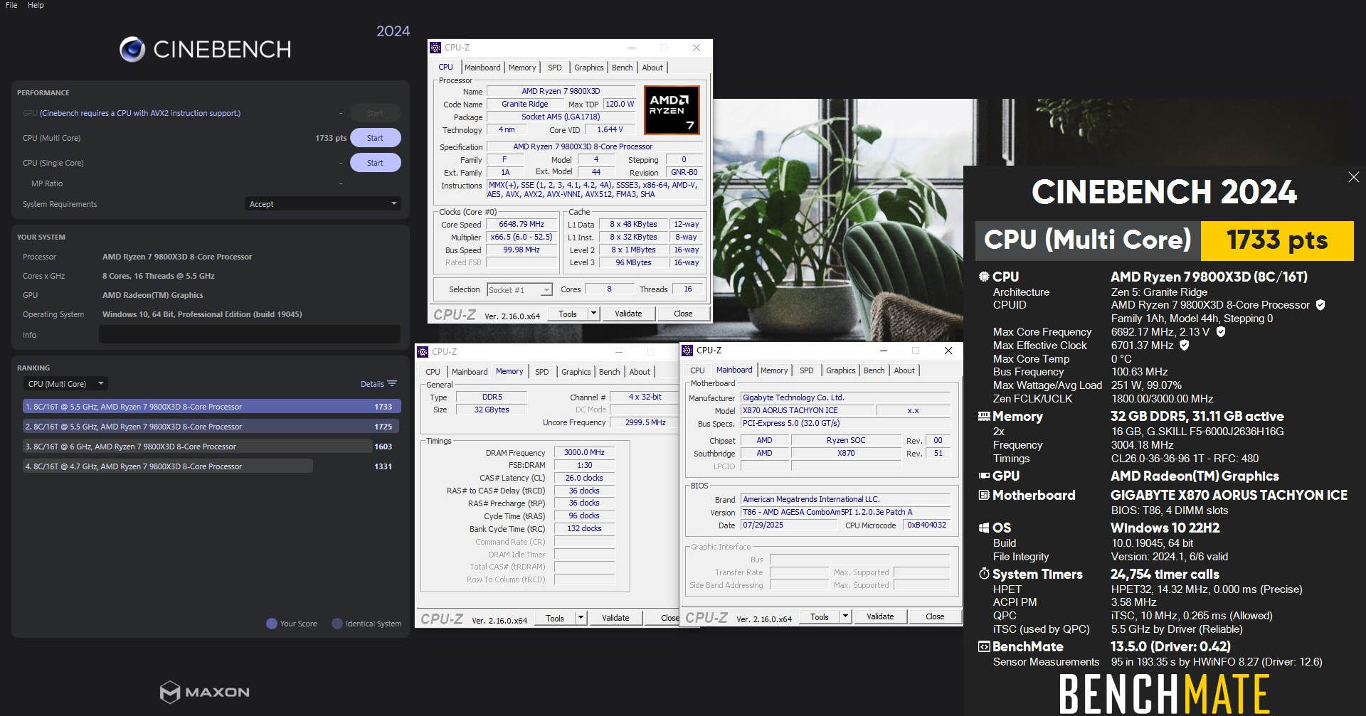Click the Memory icon in BenchMate panel
Screen dimensions: 1366x716
tap(984, 416)
